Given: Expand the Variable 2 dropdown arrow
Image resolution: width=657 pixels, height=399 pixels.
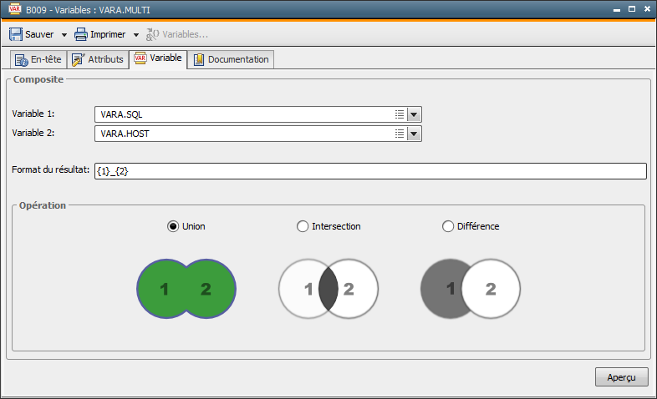Looking at the screenshot, I should [x=414, y=134].
